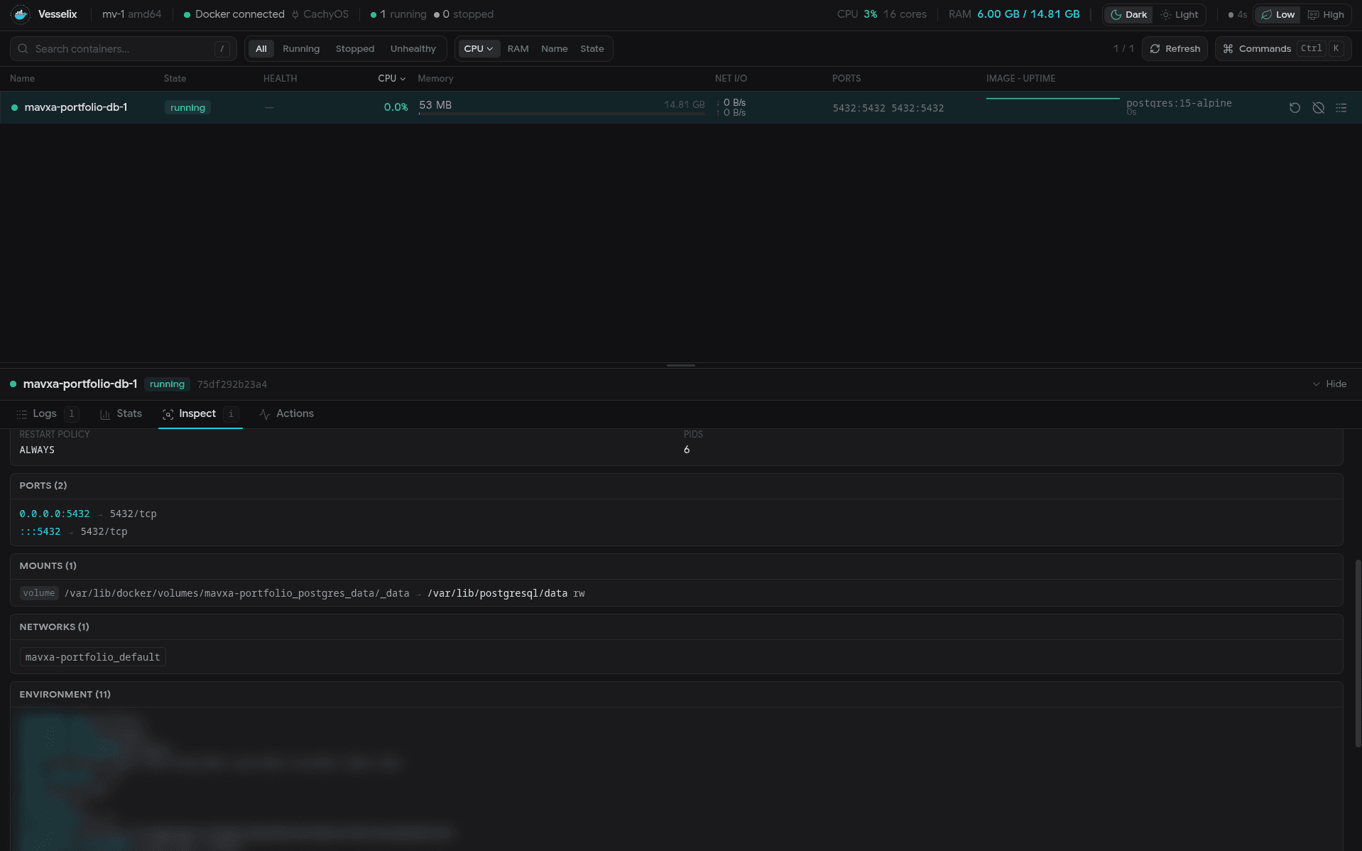1362x851 pixels.
Task: Click the postgres:15-alpine image name
Action: 1179,103
